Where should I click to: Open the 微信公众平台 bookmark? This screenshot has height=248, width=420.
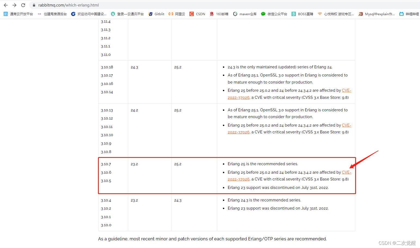tap(274, 14)
